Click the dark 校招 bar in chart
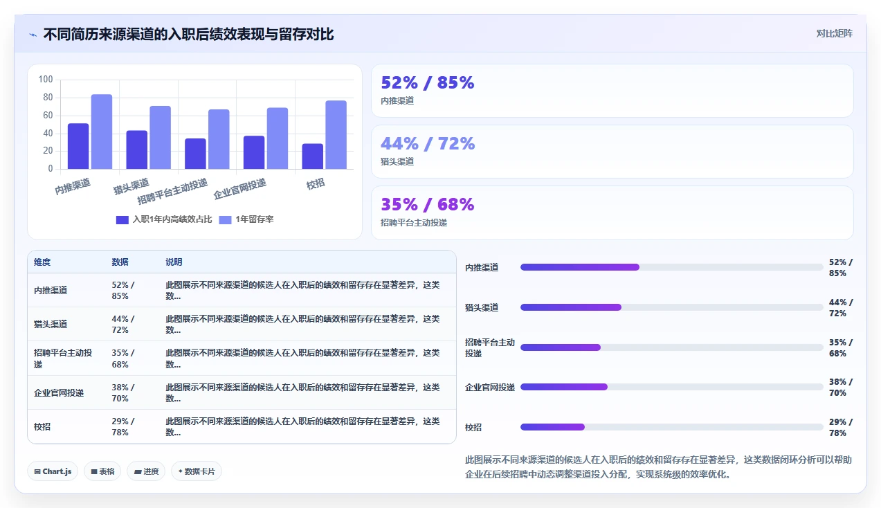This screenshot has width=881, height=508. (x=313, y=156)
